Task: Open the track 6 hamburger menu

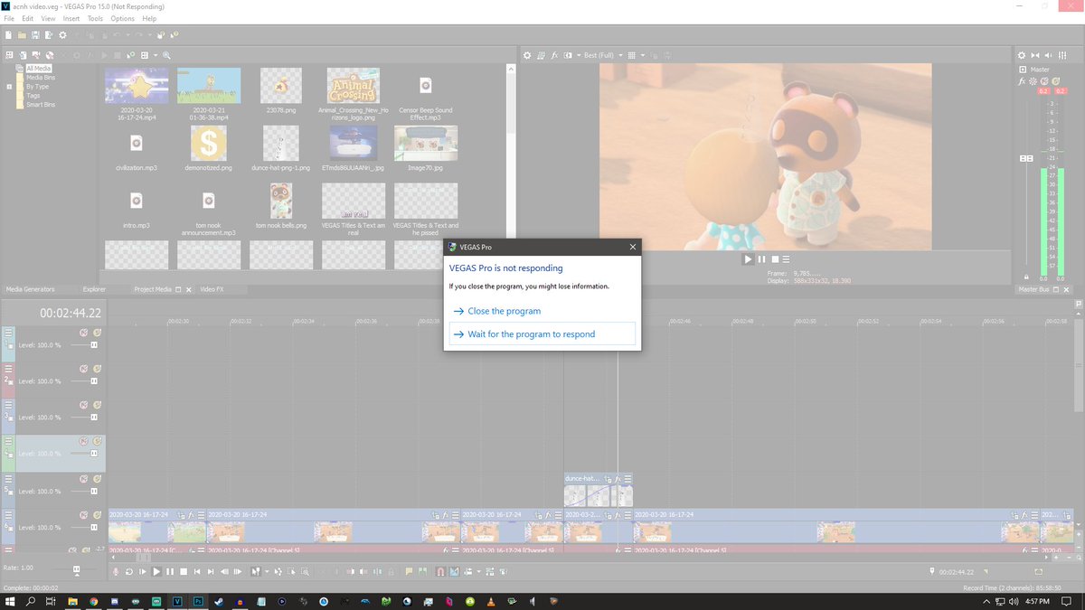Action: (x=10, y=517)
